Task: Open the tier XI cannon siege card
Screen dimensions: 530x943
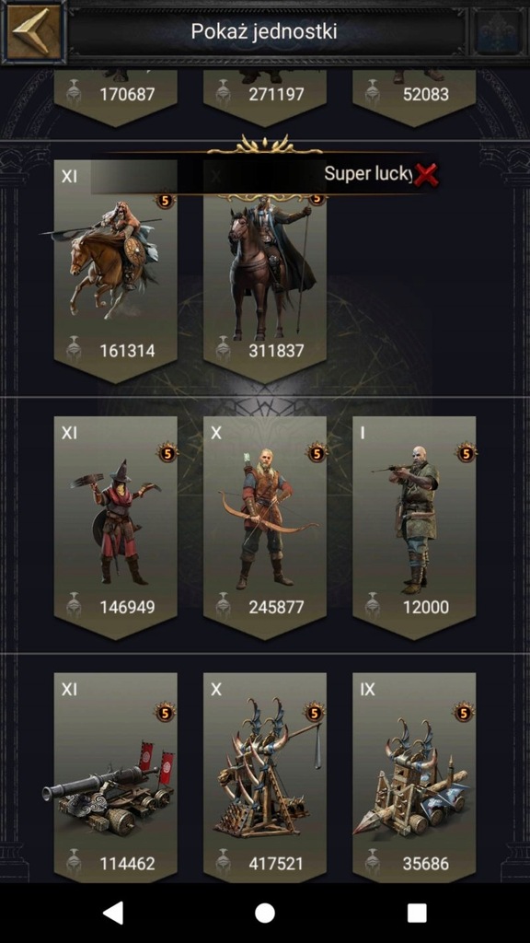Action: [x=115, y=777]
